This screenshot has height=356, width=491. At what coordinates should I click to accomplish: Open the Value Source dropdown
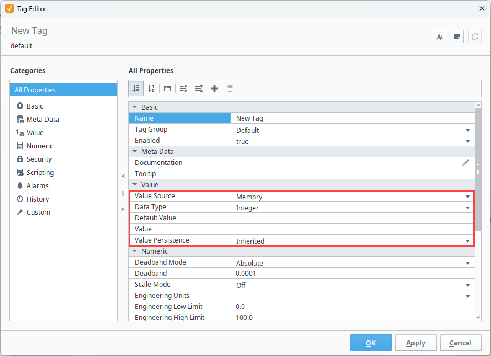click(468, 197)
